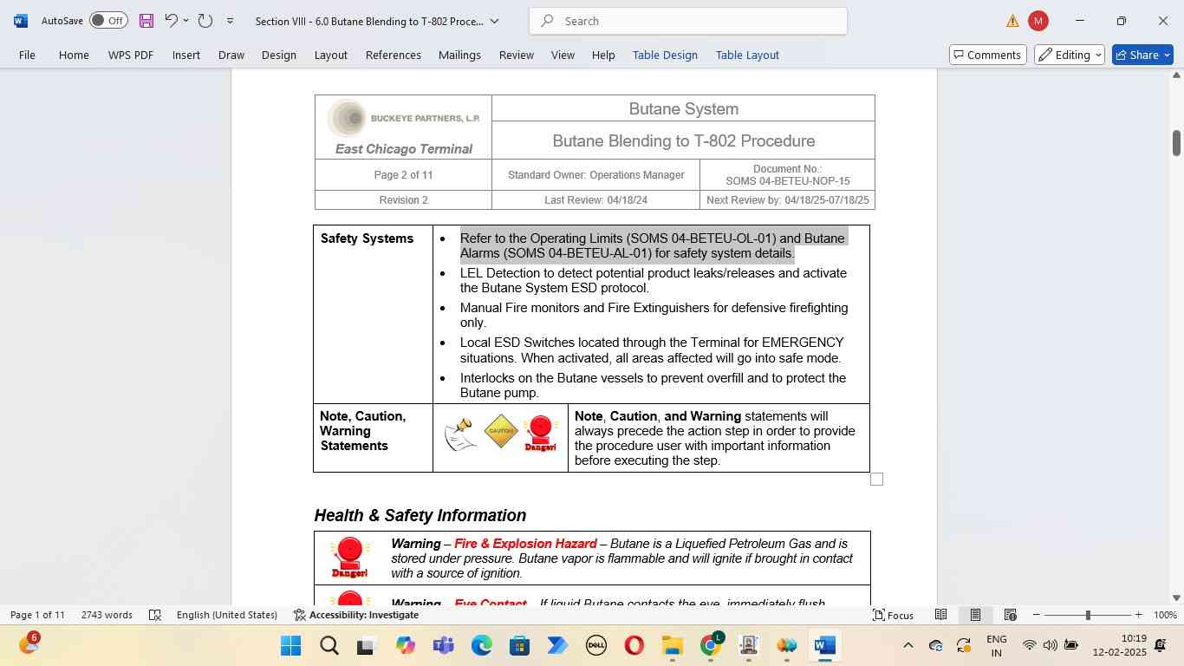
Task: Open the Layout tab
Action: 330,55
